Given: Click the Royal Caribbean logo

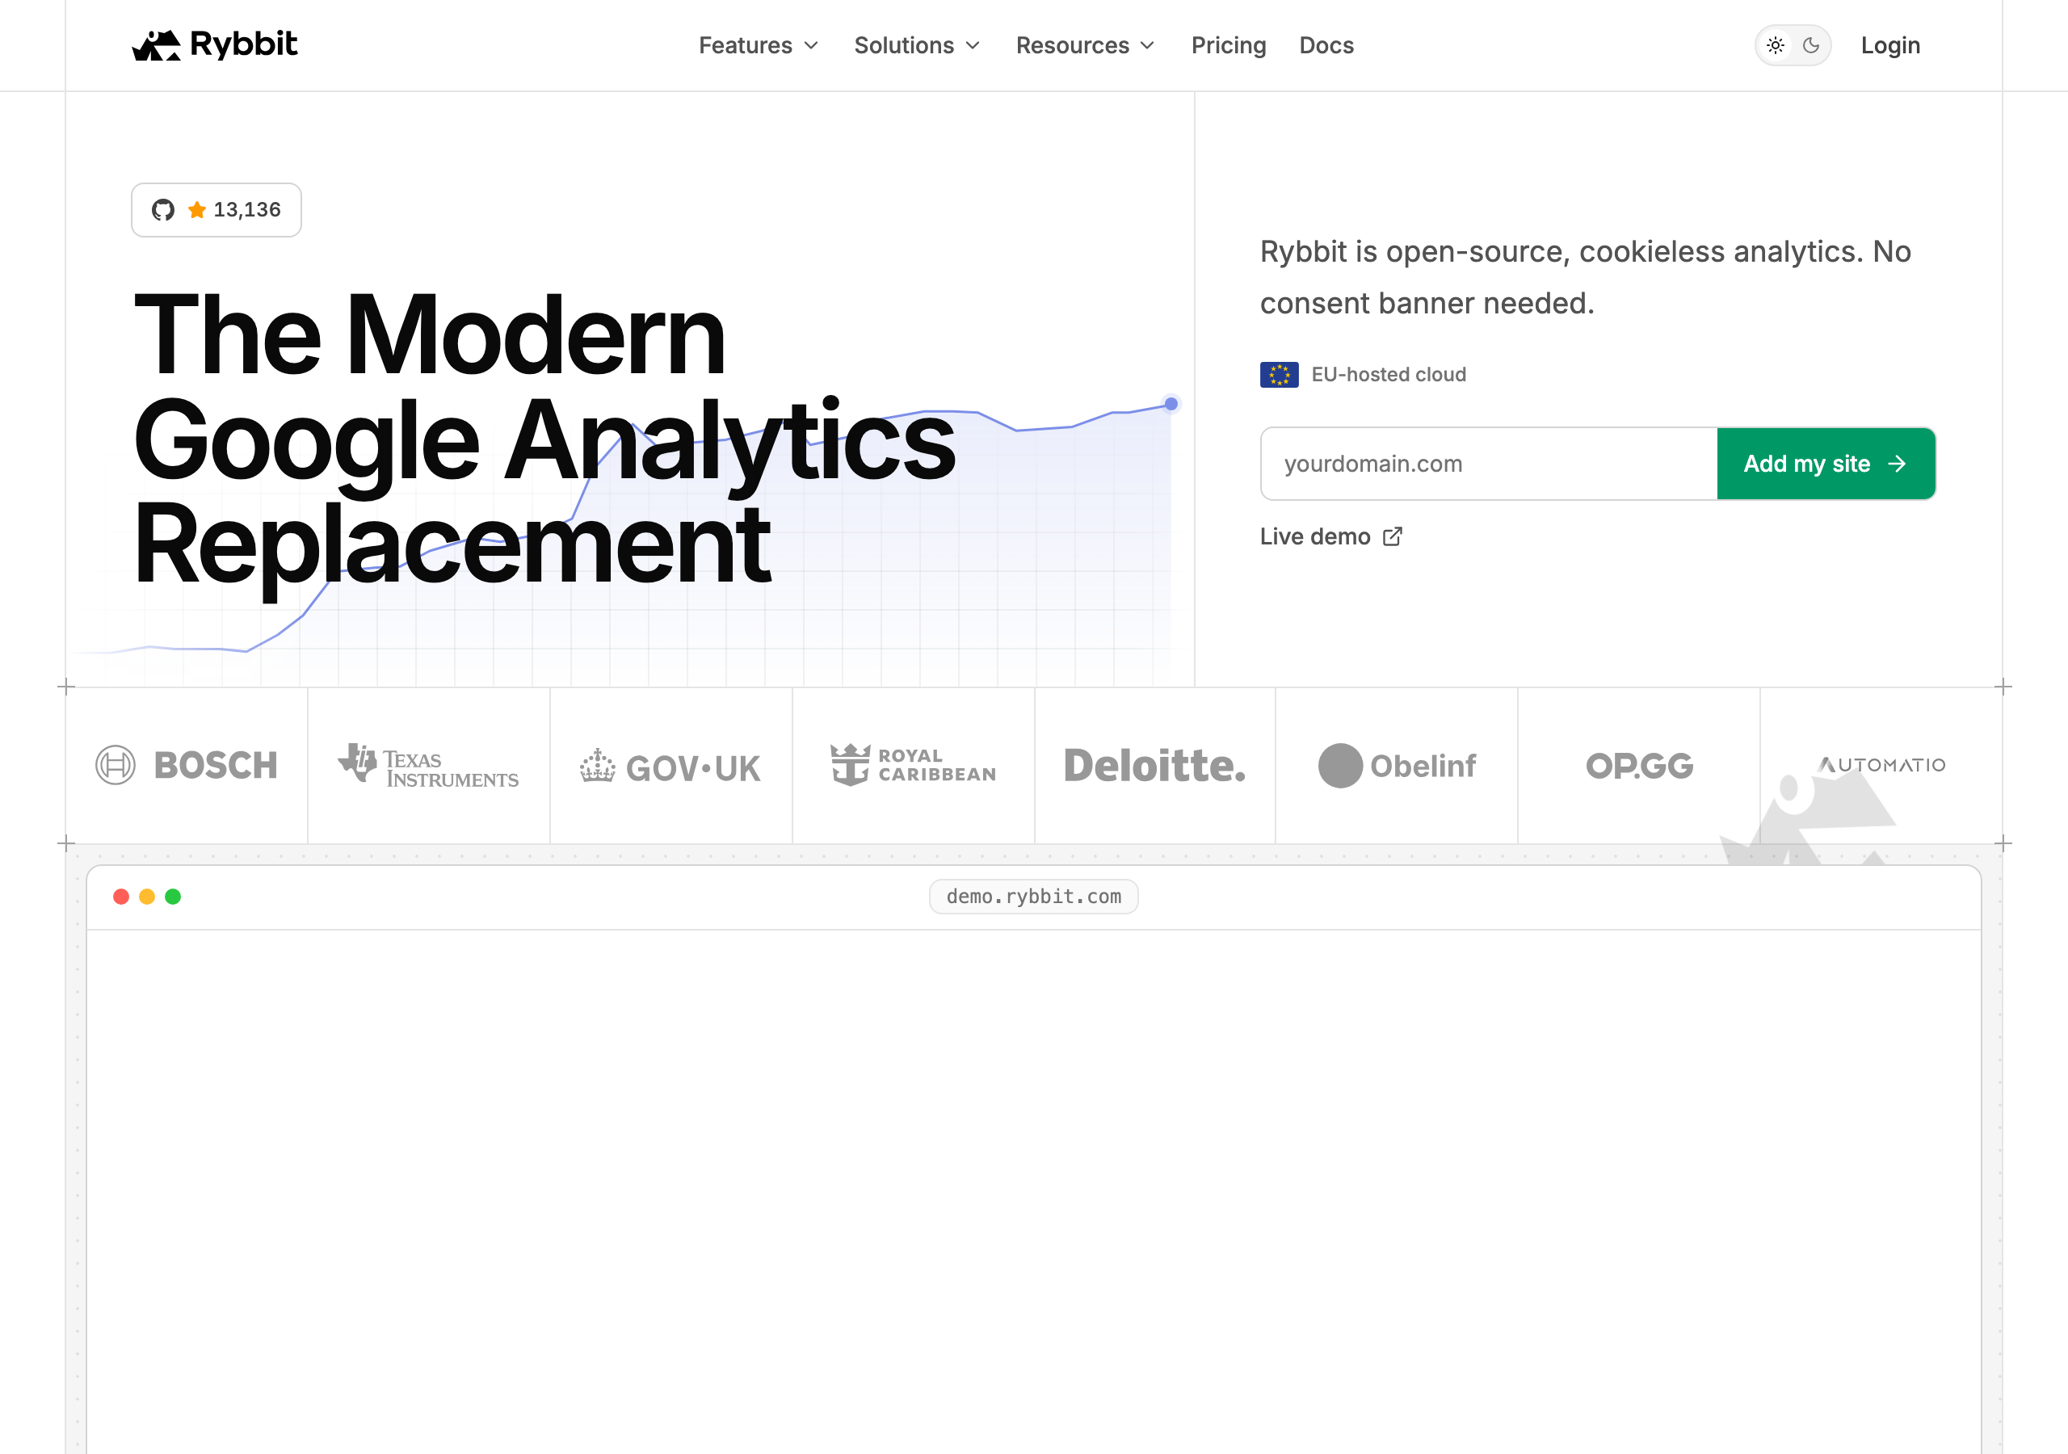Looking at the screenshot, I should pyautogui.click(x=912, y=765).
